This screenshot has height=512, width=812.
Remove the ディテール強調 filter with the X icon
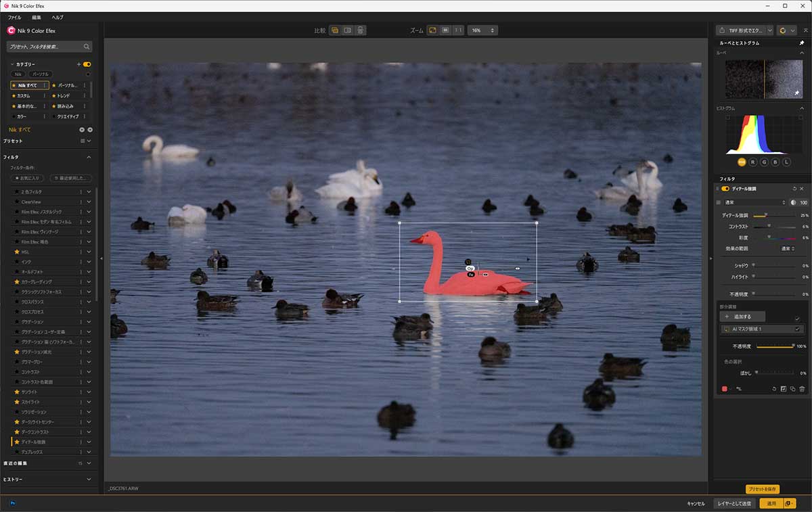[802, 189]
